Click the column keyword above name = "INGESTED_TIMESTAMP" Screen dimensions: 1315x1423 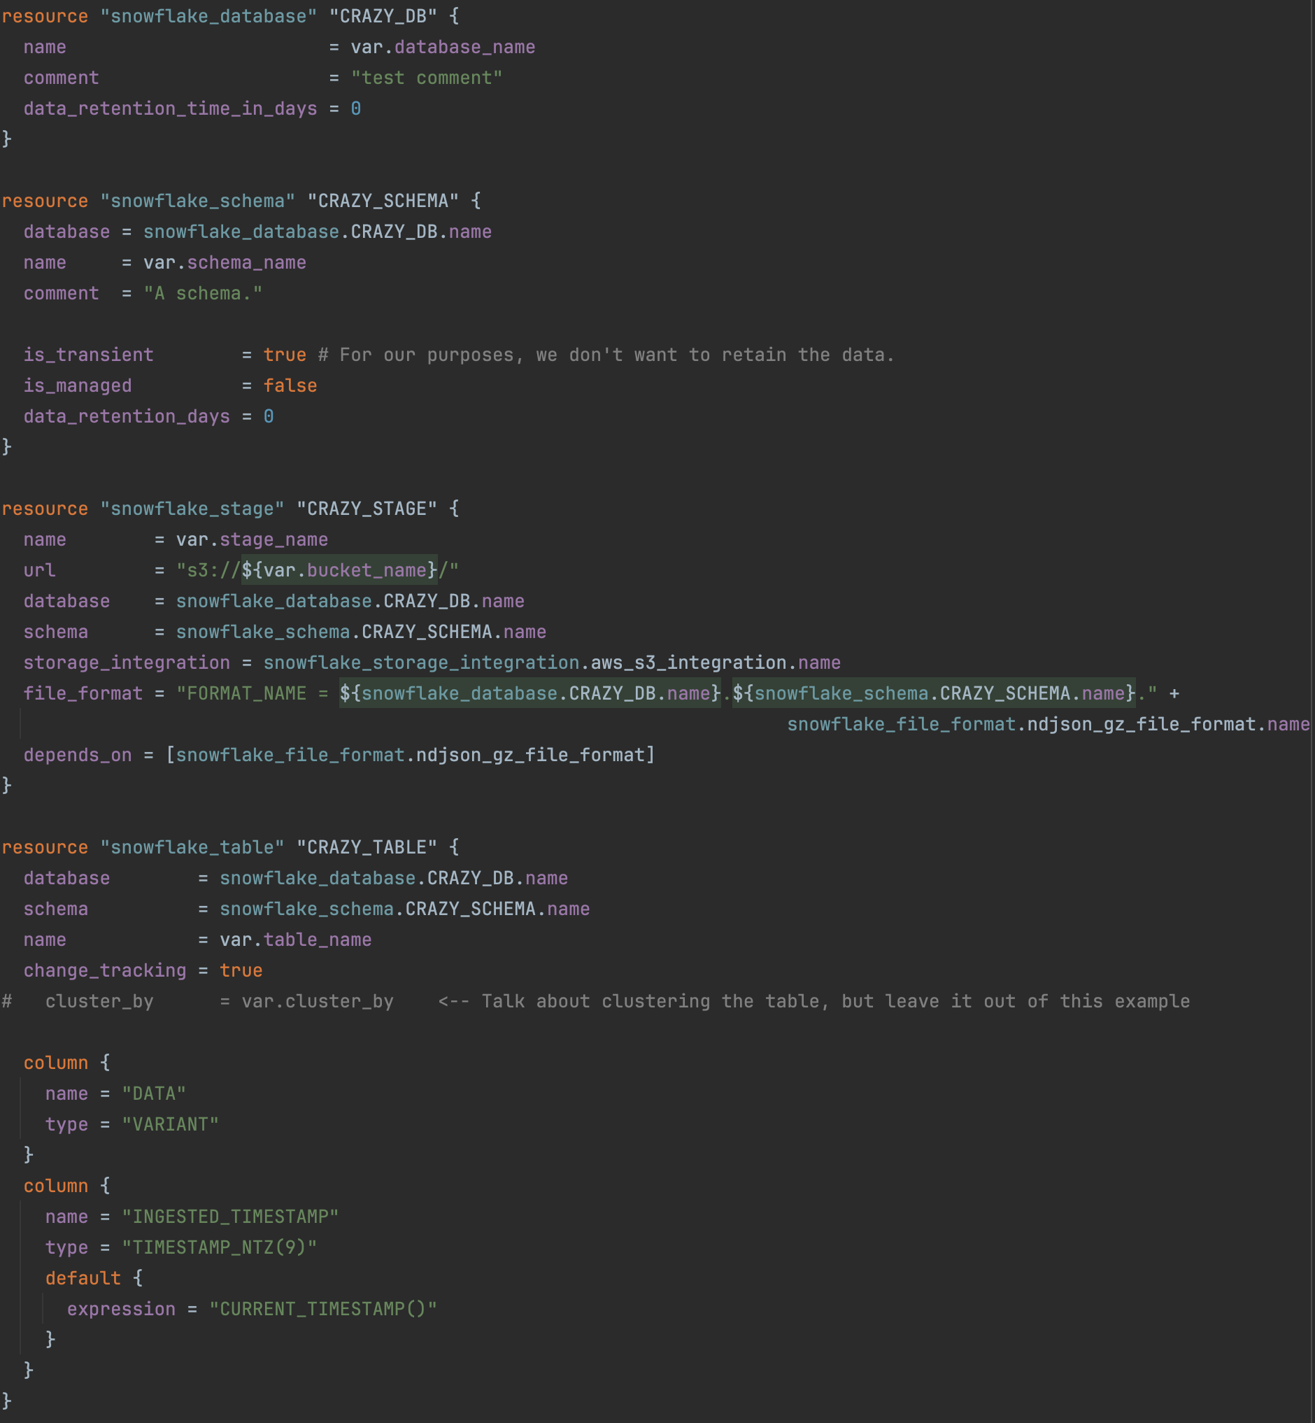55,1186
